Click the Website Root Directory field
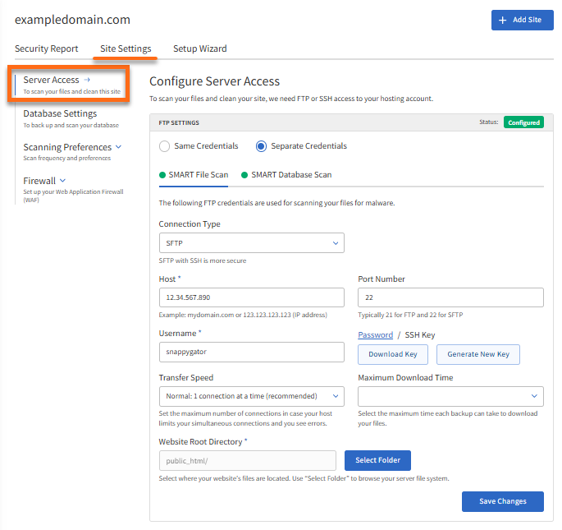 (248, 461)
